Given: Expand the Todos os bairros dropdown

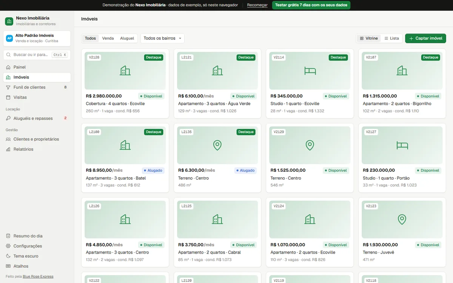Looking at the screenshot, I should pos(162,38).
